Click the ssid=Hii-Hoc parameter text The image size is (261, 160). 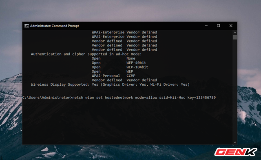(172, 98)
